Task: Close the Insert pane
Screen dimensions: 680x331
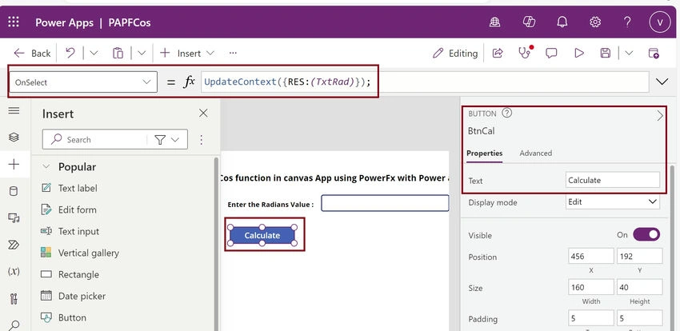Action: tap(203, 113)
